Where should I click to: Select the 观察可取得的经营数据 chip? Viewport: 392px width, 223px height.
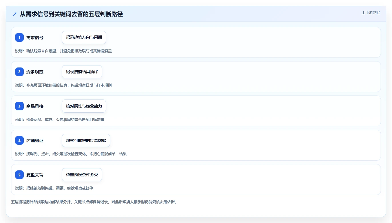(x=86, y=140)
